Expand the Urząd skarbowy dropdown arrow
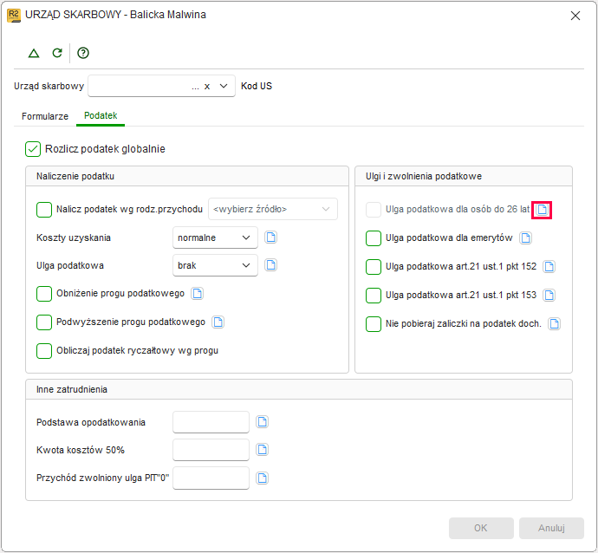This screenshot has width=598, height=553. pyautogui.click(x=224, y=86)
